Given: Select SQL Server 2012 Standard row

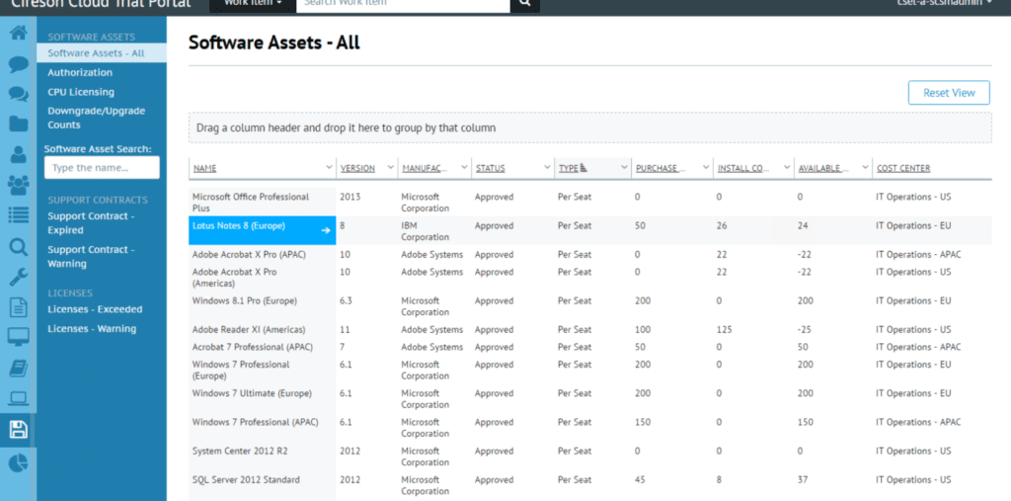Looking at the screenshot, I should (590, 485).
